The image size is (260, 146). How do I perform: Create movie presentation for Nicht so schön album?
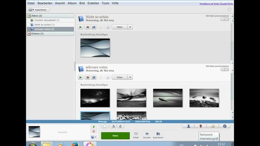tap(94, 27)
